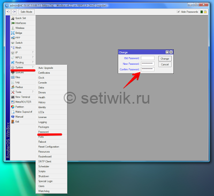Image resolution: width=214 pixels, height=196 pixels.
Task: Choose Clock in the System submenu
Action: (51, 78)
